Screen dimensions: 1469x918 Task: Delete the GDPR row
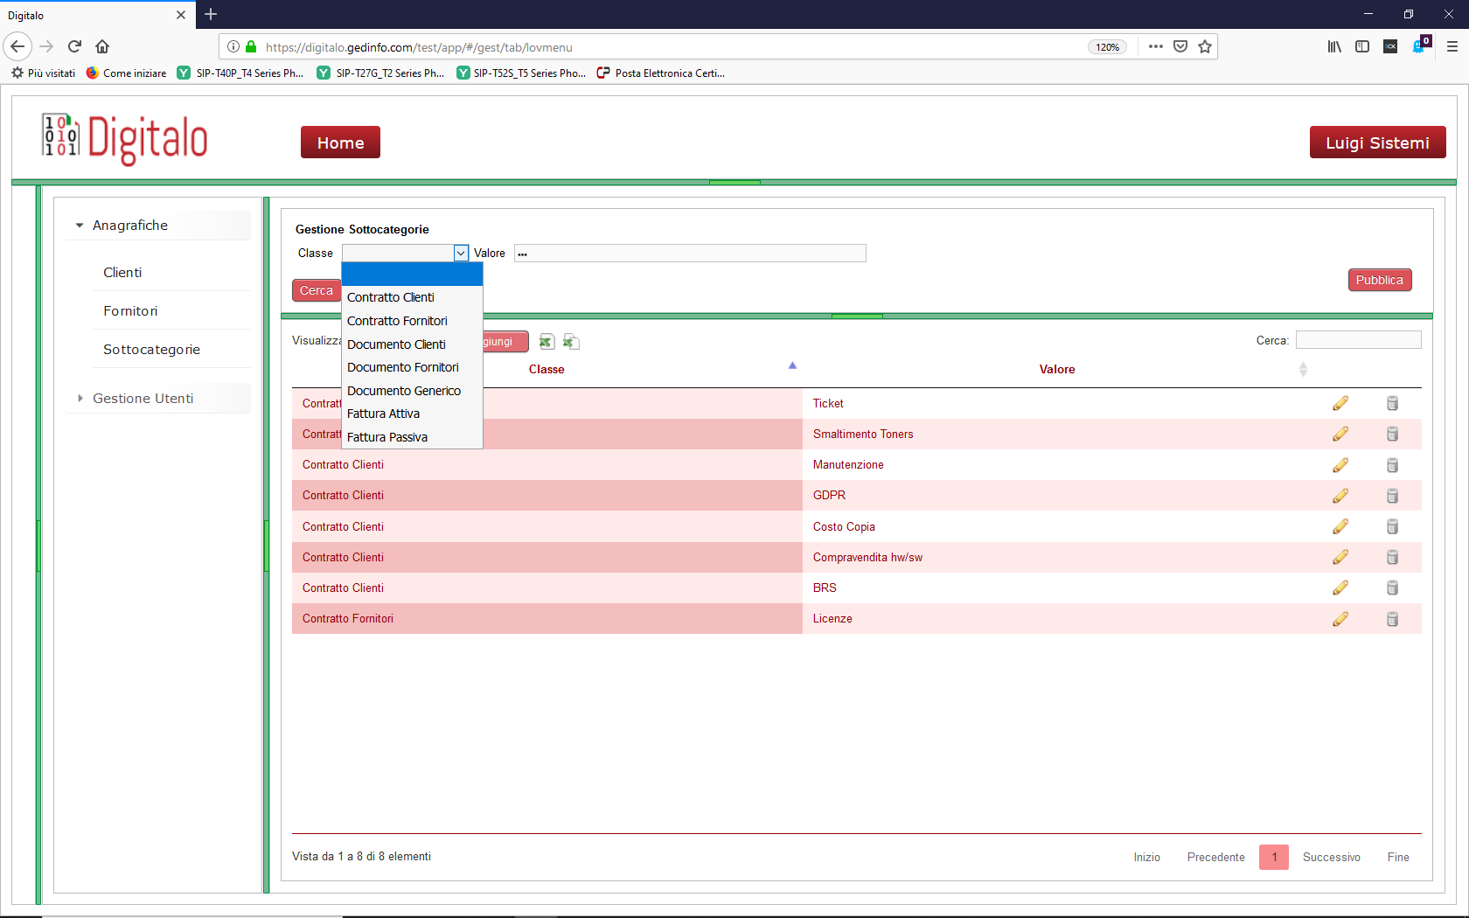(x=1392, y=496)
